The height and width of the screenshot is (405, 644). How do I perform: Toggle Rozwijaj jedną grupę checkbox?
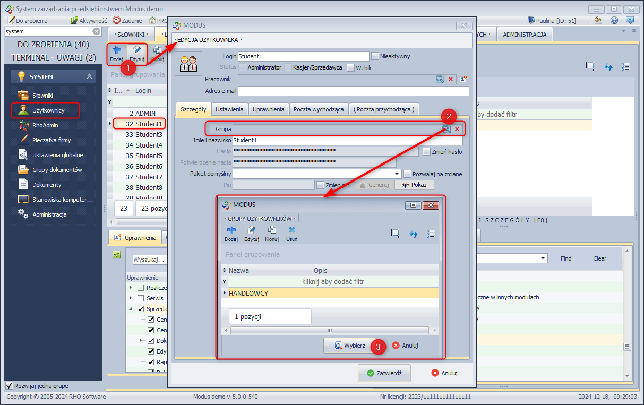click(9, 386)
